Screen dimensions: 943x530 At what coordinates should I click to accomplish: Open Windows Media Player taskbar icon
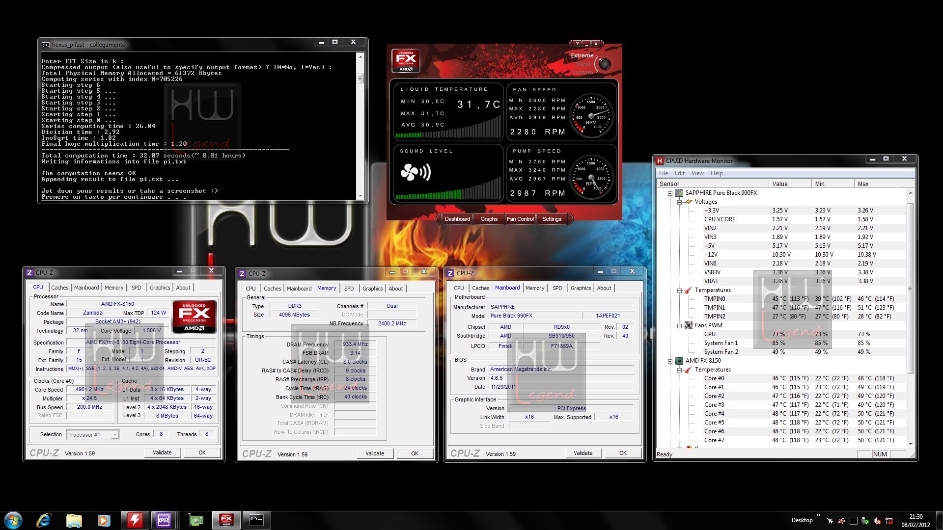(104, 520)
